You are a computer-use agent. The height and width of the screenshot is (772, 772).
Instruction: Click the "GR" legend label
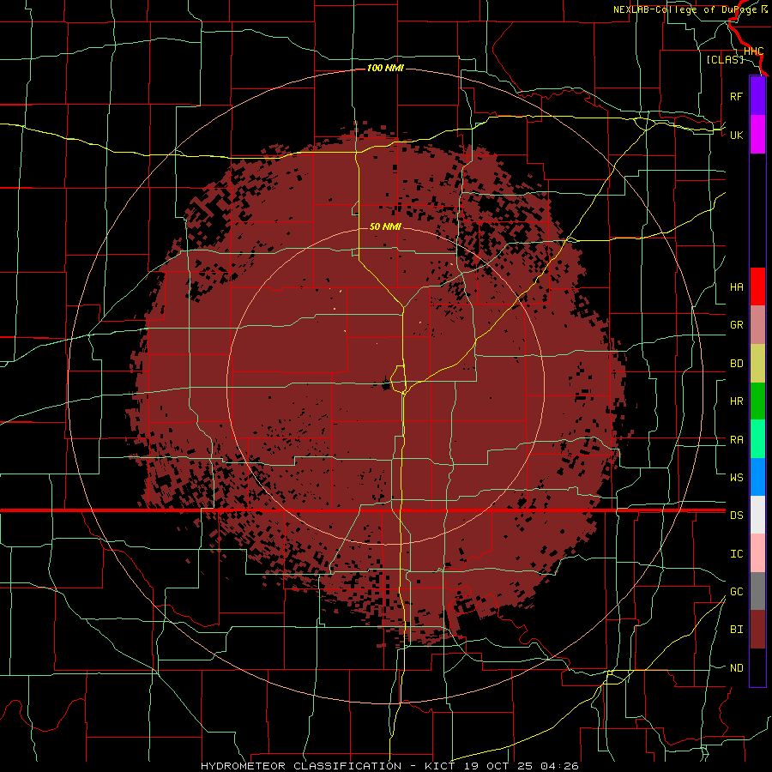click(736, 325)
